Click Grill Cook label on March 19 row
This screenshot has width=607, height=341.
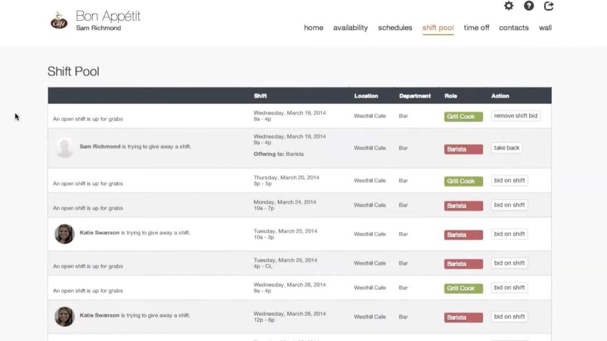[463, 117]
